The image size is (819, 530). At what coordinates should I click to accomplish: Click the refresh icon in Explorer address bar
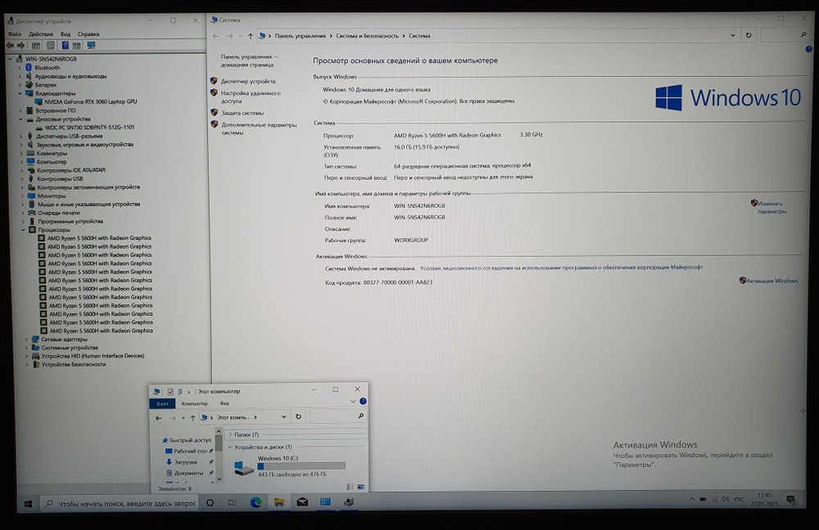298,417
